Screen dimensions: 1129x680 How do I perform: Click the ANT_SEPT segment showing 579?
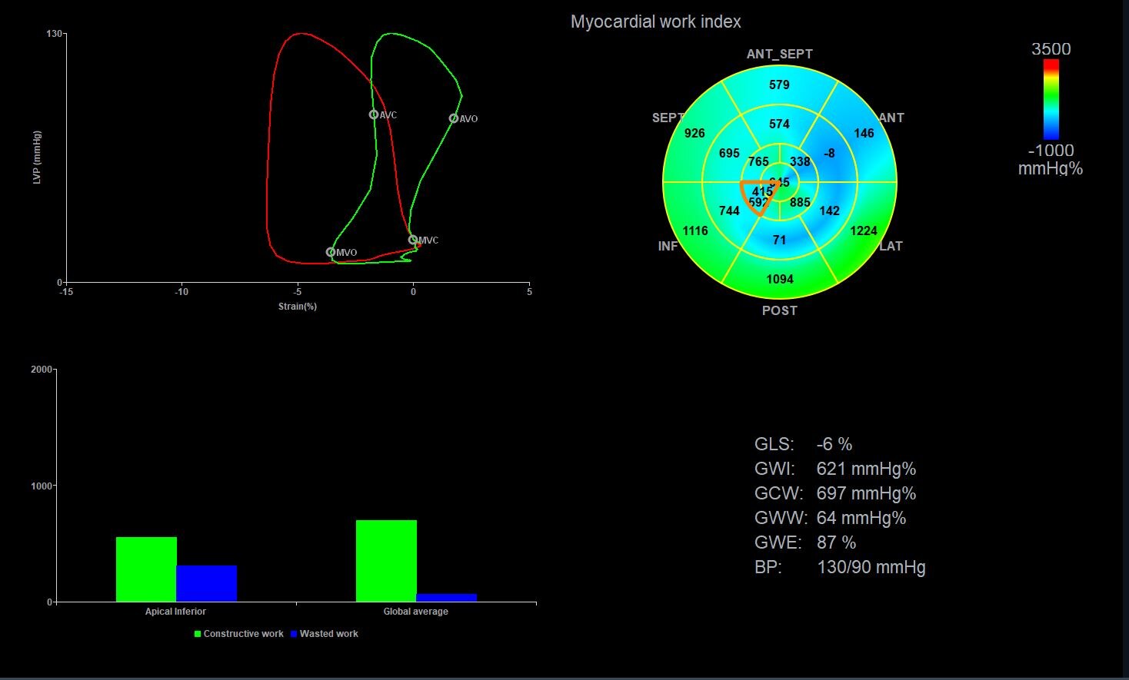click(779, 85)
